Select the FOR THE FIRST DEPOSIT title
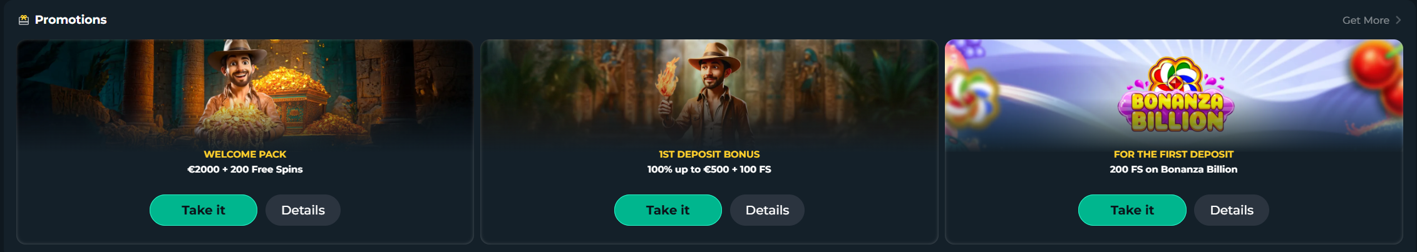This screenshot has height=252, width=1417. [x=1173, y=154]
